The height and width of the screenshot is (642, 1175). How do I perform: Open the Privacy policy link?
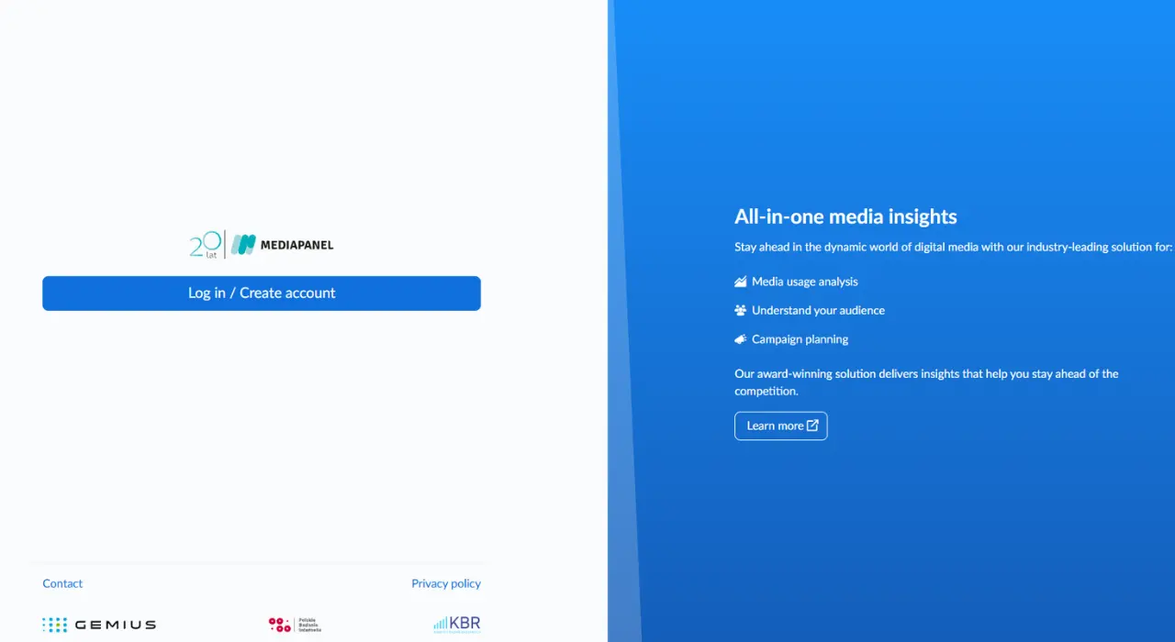pyautogui.click(x=446, y=583)
